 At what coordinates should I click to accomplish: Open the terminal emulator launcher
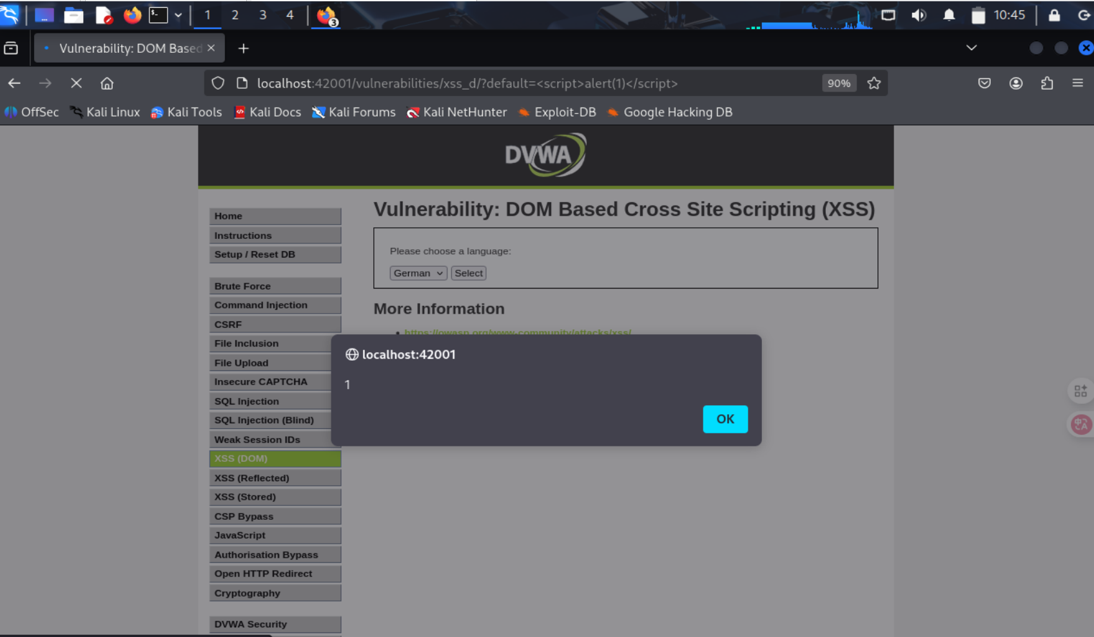[159, 15]
